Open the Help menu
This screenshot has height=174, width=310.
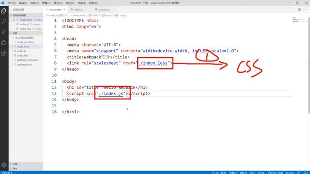tap(93, 3)
